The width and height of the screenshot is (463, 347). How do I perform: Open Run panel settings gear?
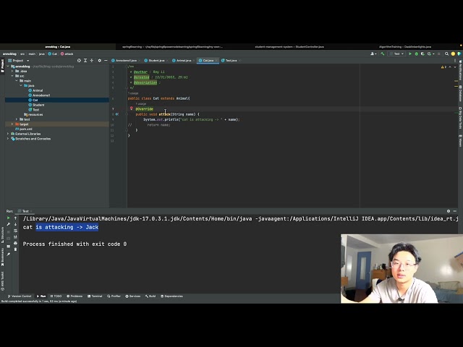449,211
